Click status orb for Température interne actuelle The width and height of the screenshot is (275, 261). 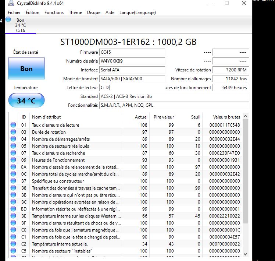[x=13, y=244]
